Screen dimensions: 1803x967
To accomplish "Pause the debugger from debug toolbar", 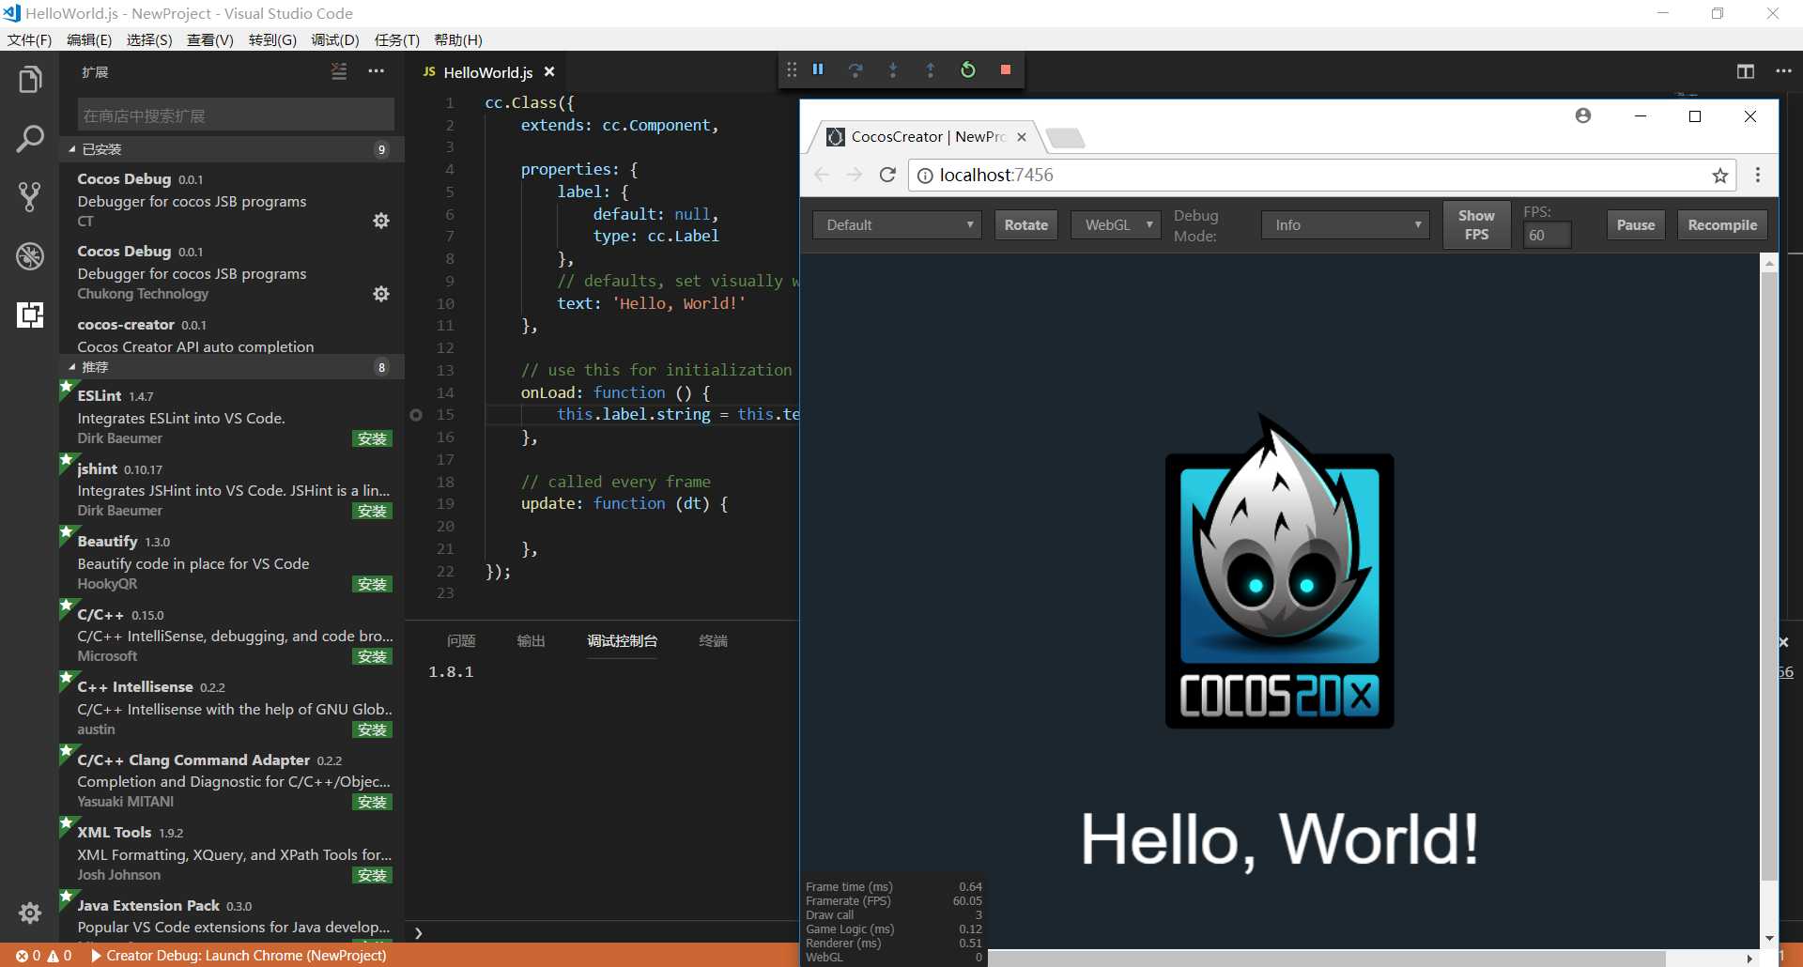I will [x=818, y=69].
